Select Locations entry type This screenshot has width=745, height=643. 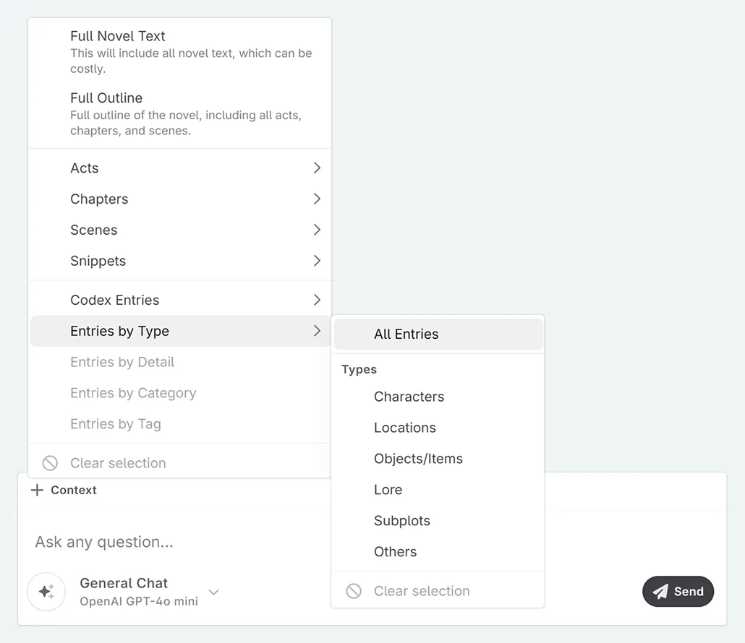405,428
